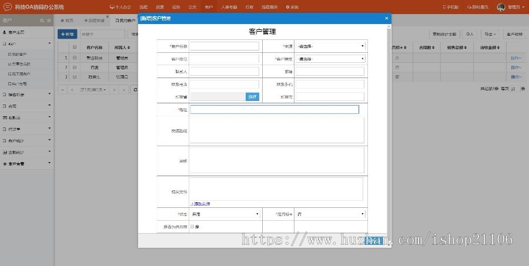Switch to the 流程申请 tab
The height and width of the screenshot is (266, 529).
(94, 21)
